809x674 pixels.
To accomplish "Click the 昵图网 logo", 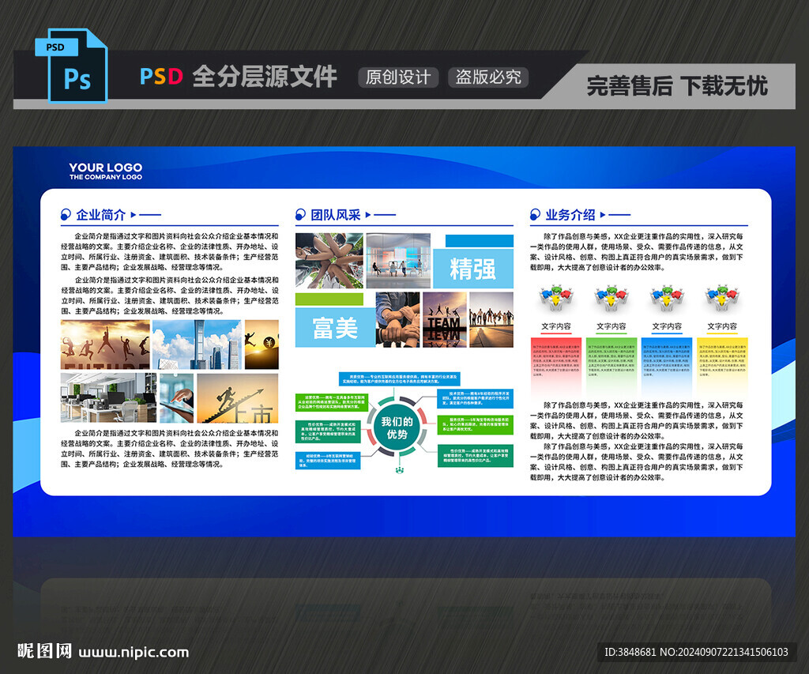I will (44, 651).
